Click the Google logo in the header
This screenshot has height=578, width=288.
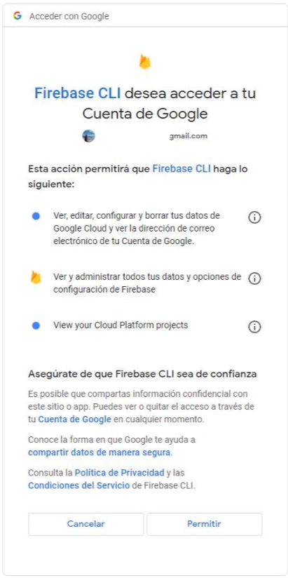17,16
